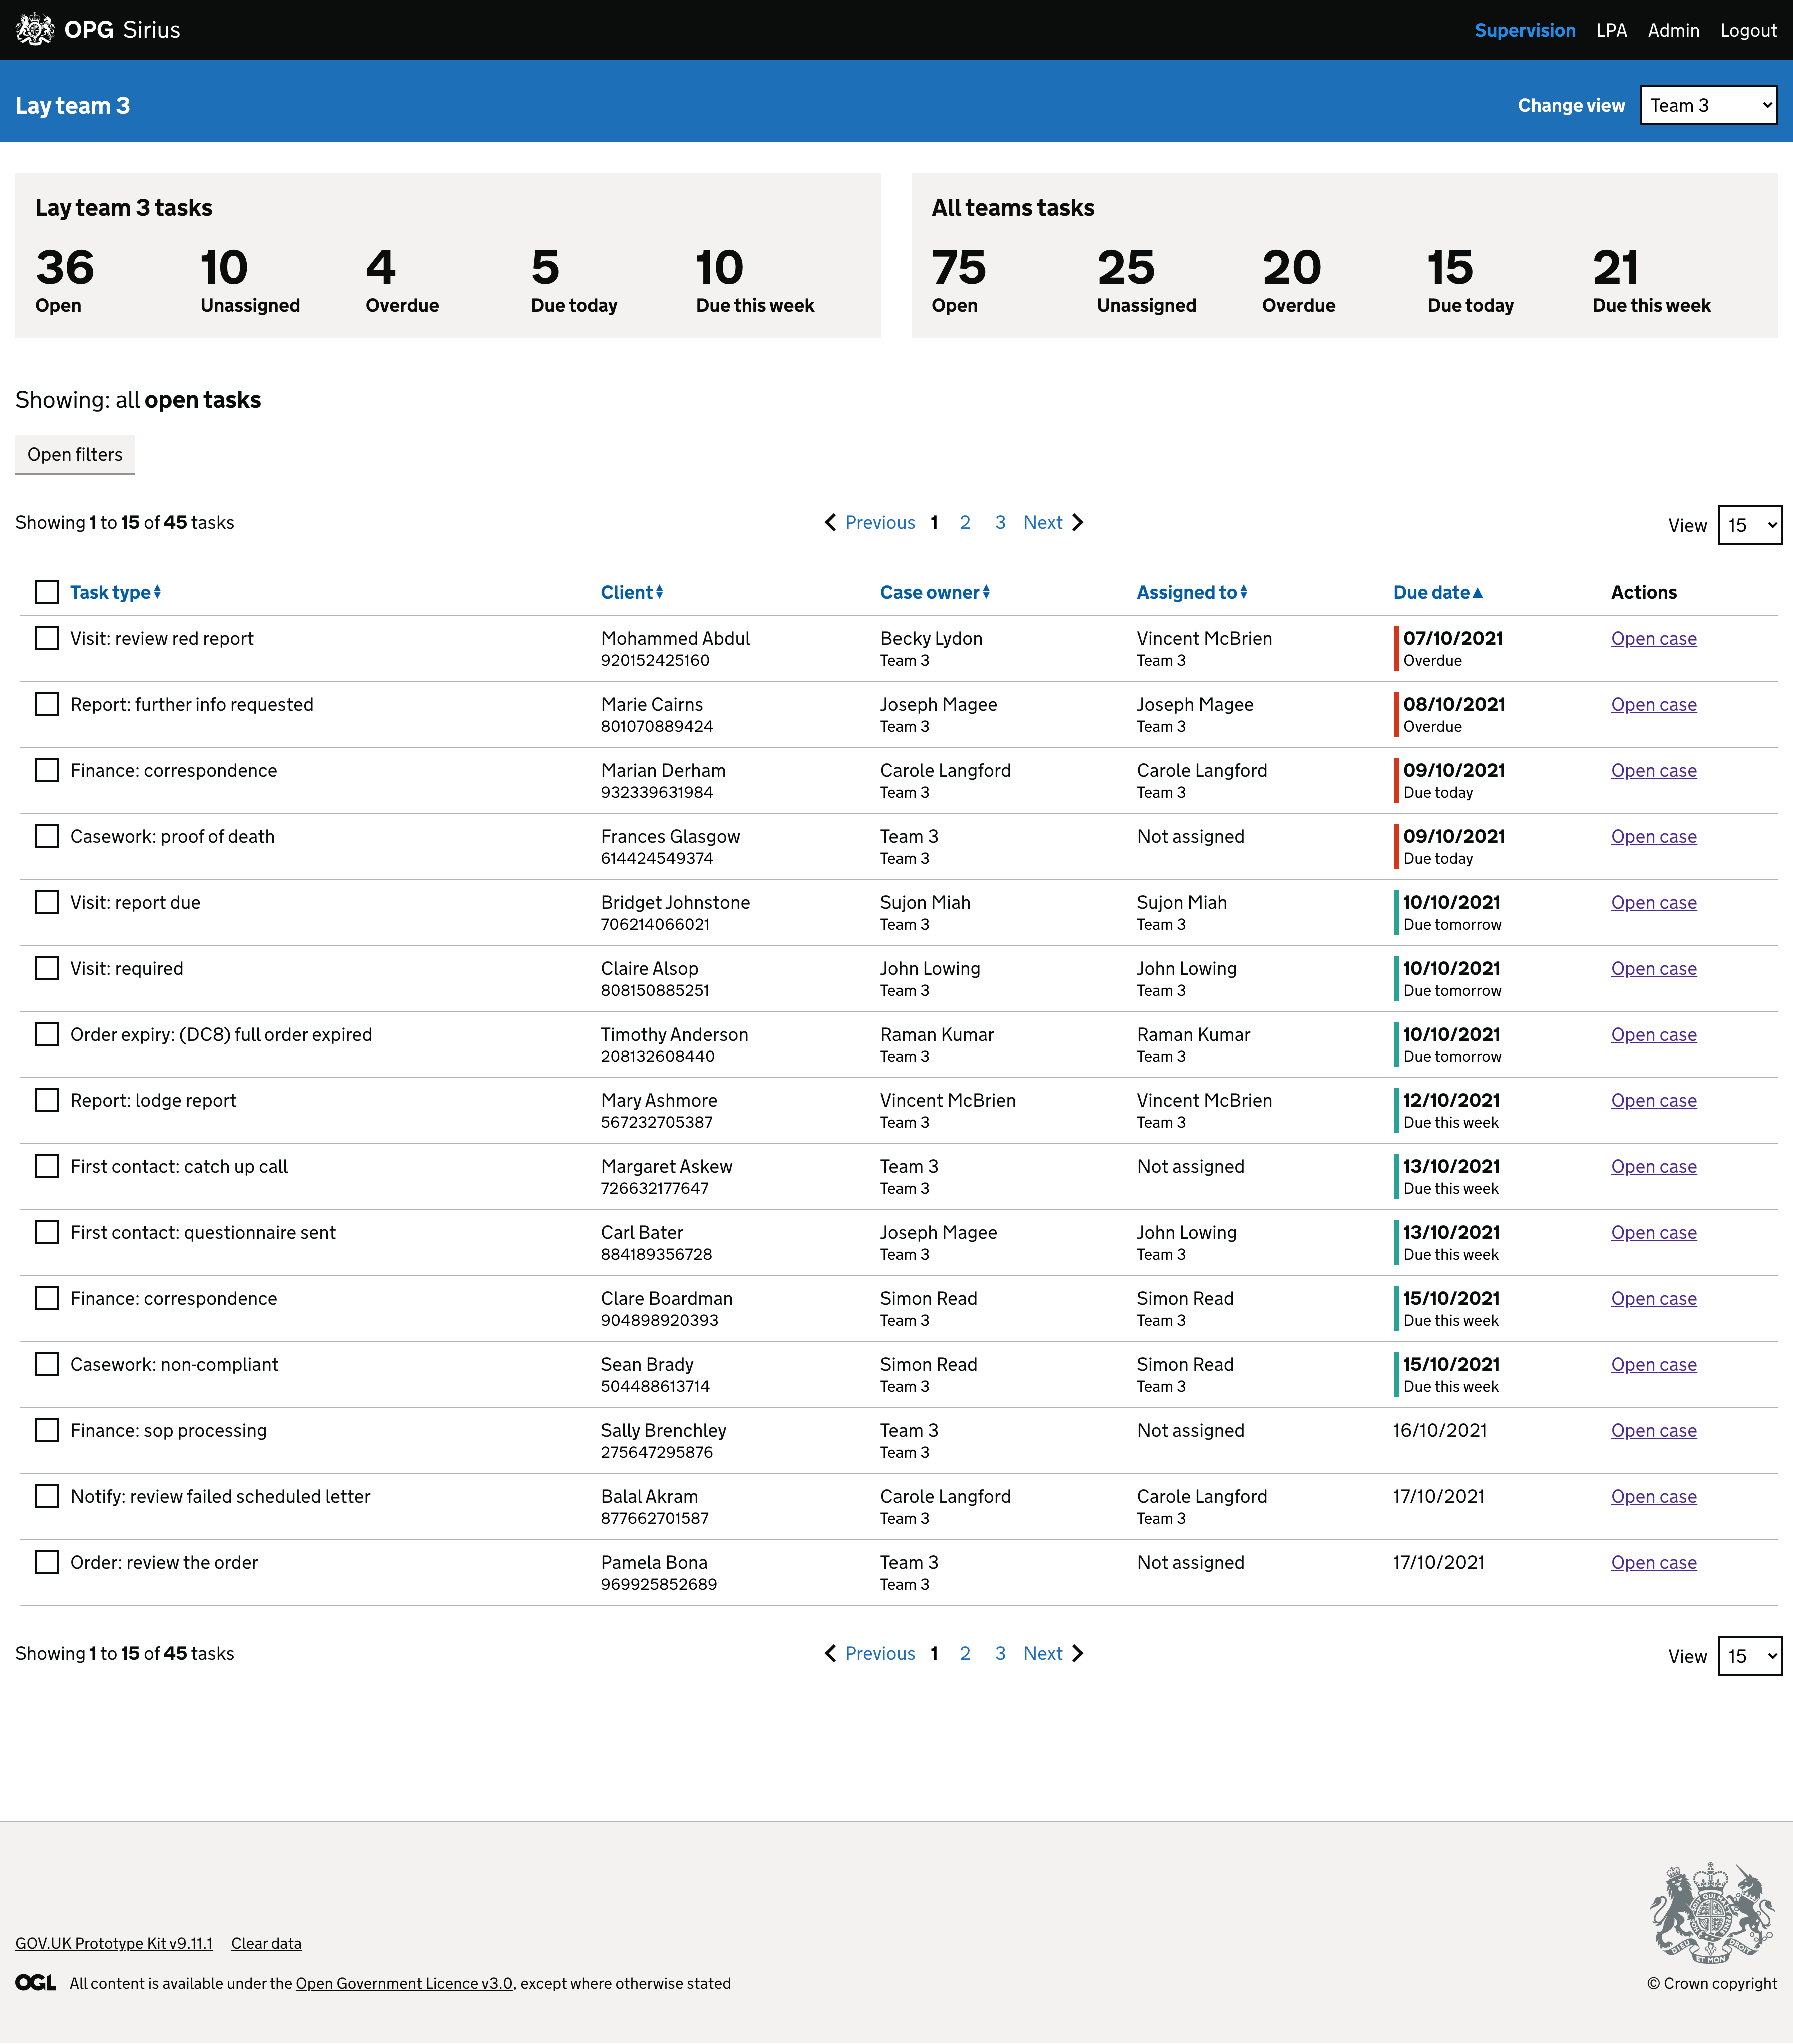Open the bottom View 15 per page dropdown
Image resolution: width=1793 pixels, height=2044 pixels.
[x=1750, y=1656]
